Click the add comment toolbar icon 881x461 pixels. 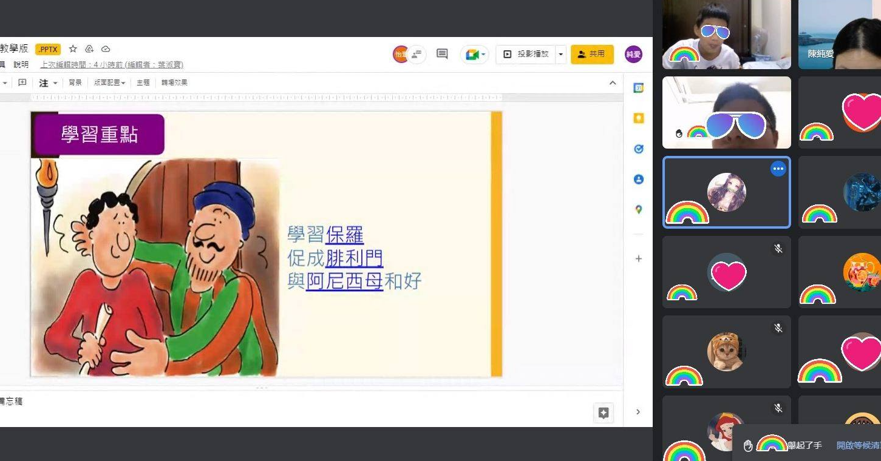point(22,82)
